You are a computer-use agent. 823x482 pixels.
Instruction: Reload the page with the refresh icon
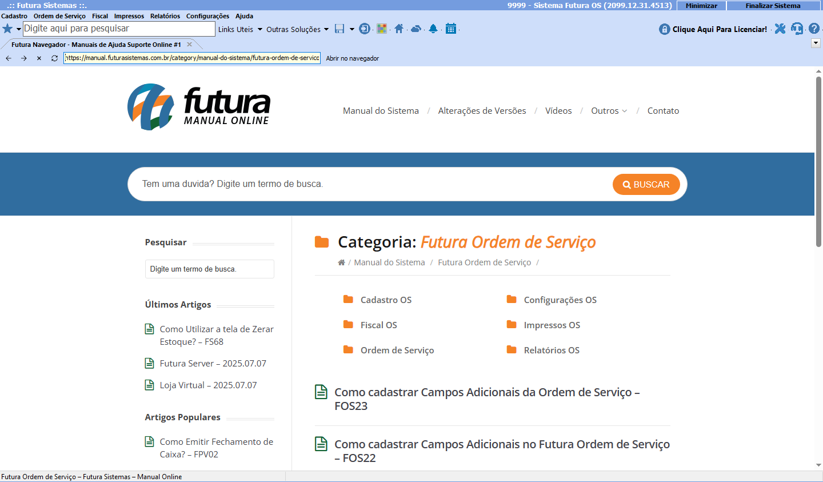pos(54,58)
